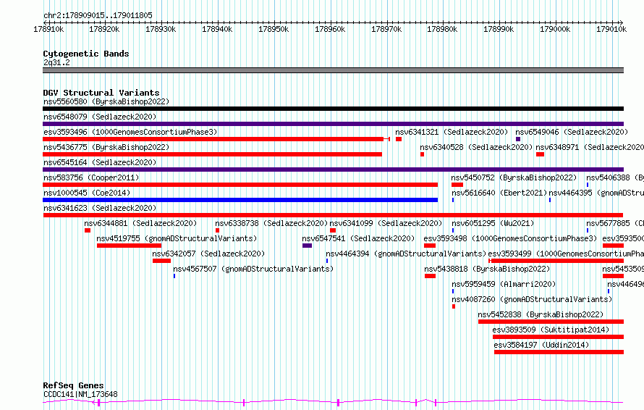
Task: Click the CCDC141|NM_173648 gene label
Action: click(x=80, y=394)
